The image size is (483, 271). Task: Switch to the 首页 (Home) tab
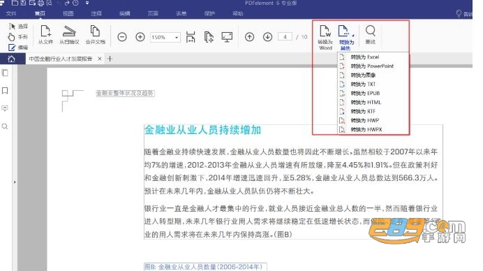pyautogui.click(x=40, y=13)
